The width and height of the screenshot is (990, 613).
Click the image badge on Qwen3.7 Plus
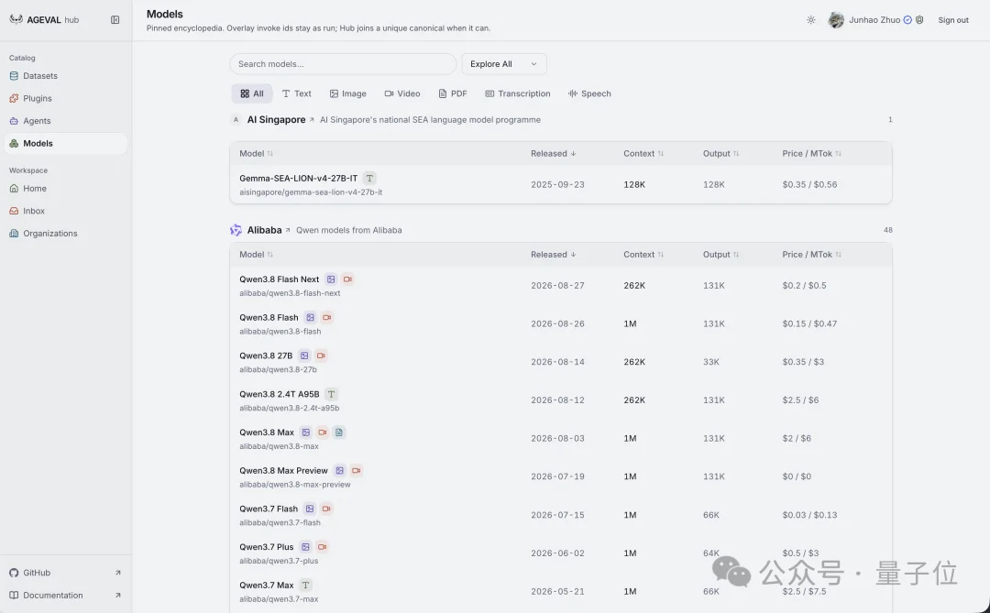305,547
